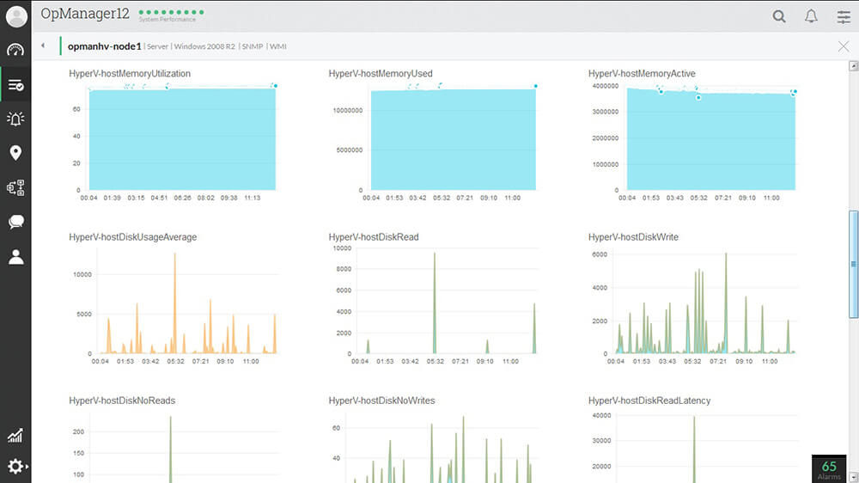This screenshot has width=859, height=483.
Task: Open the notifications bell icon
Action: click(811, 16)
